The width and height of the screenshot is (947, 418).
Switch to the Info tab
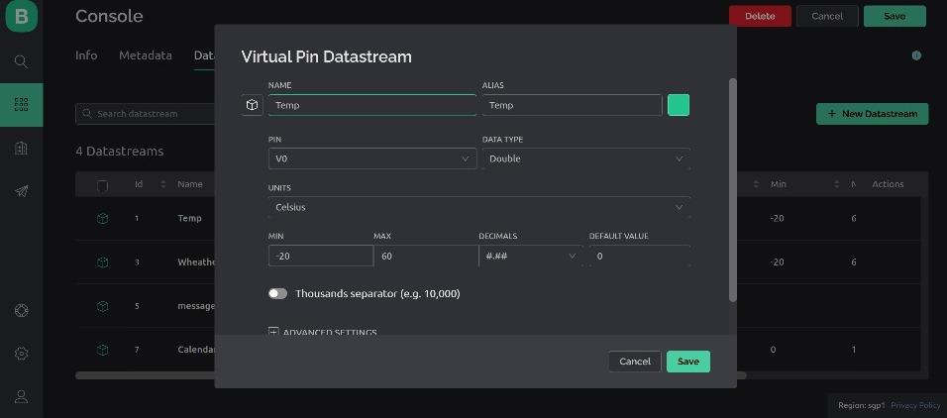coord(86,55)
